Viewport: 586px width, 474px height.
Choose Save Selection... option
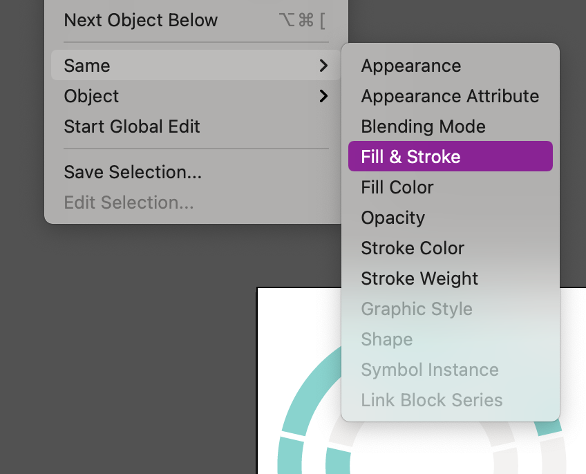pyautogui.click(x=133, y=172)
